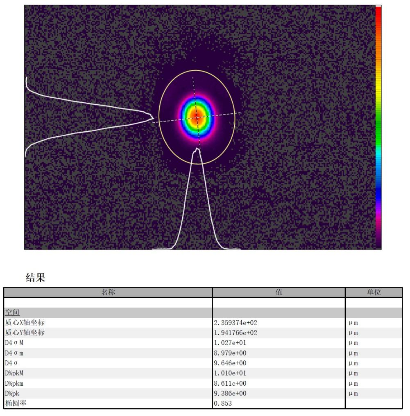Click the beam spot center in image
Image resolution: width=410 pixels, height=416 pixels.
197,117
